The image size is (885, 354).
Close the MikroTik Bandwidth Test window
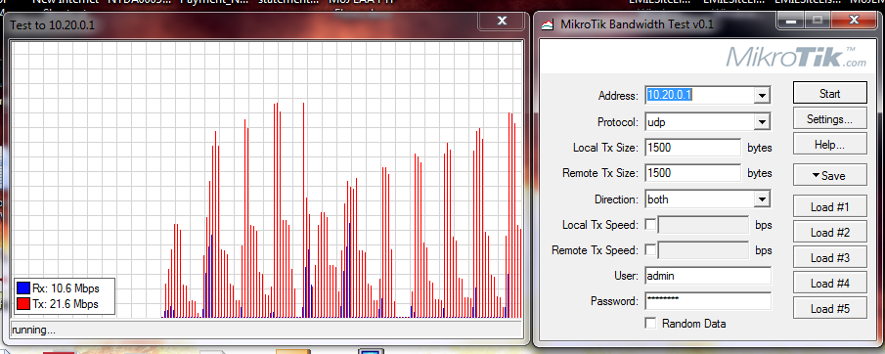click(x=855, y=21)
